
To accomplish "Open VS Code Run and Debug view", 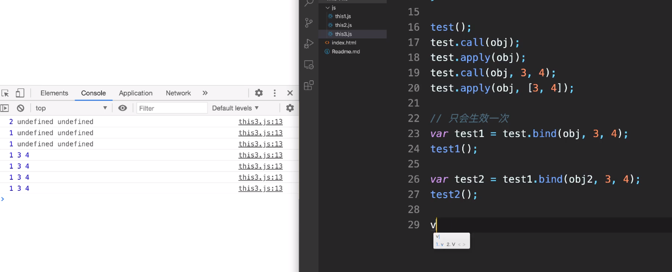I will [309, 44].
